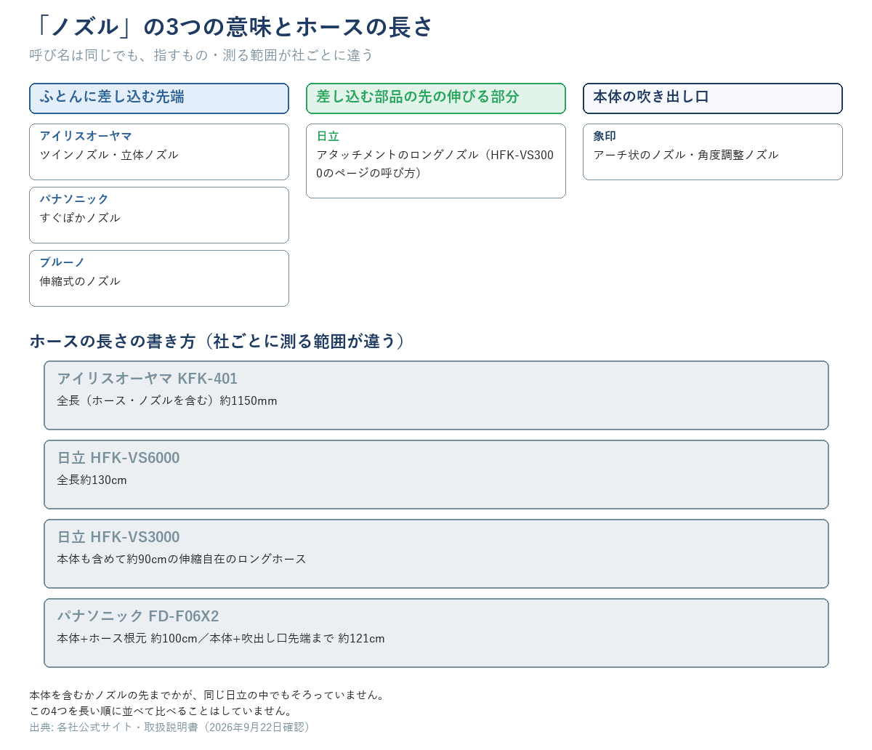This screenshot has height=750, width=872.
Task: Click the title 「ノズル」の3つの意味とホースの長さ
Action: click(x=231, y=27)
